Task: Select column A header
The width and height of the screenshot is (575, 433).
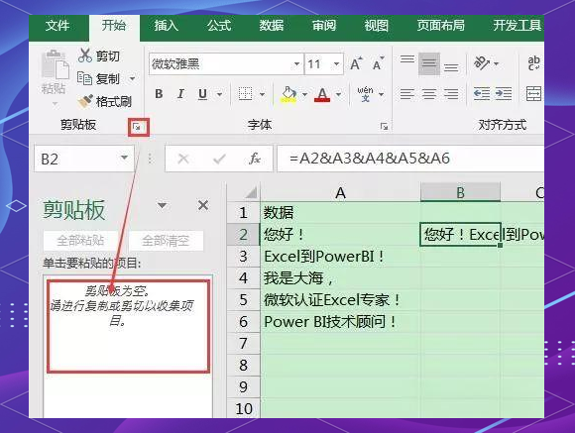Action: 340,192
